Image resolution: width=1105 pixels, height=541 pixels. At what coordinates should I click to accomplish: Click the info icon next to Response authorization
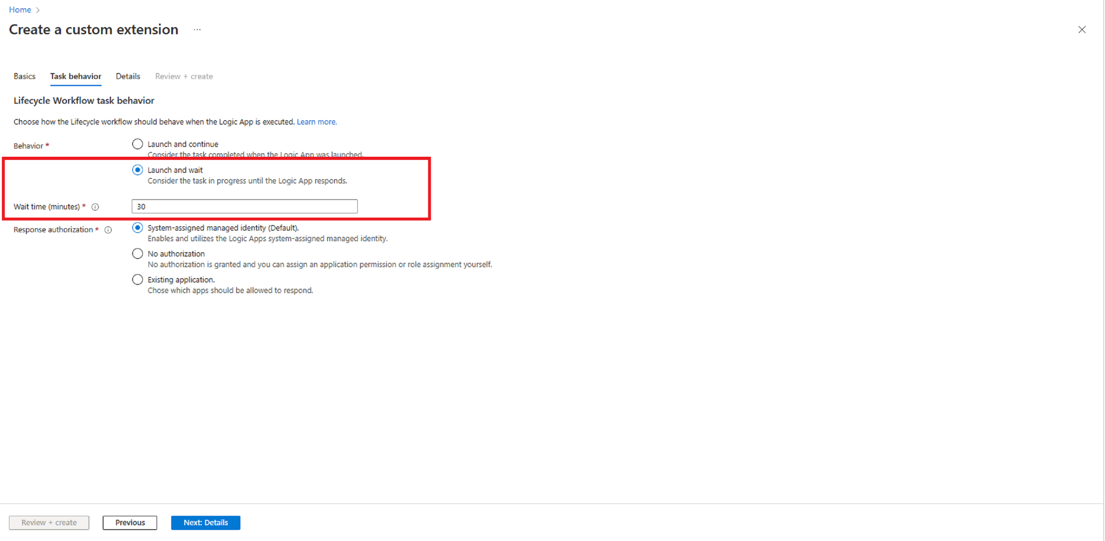[x=109, y=228]
